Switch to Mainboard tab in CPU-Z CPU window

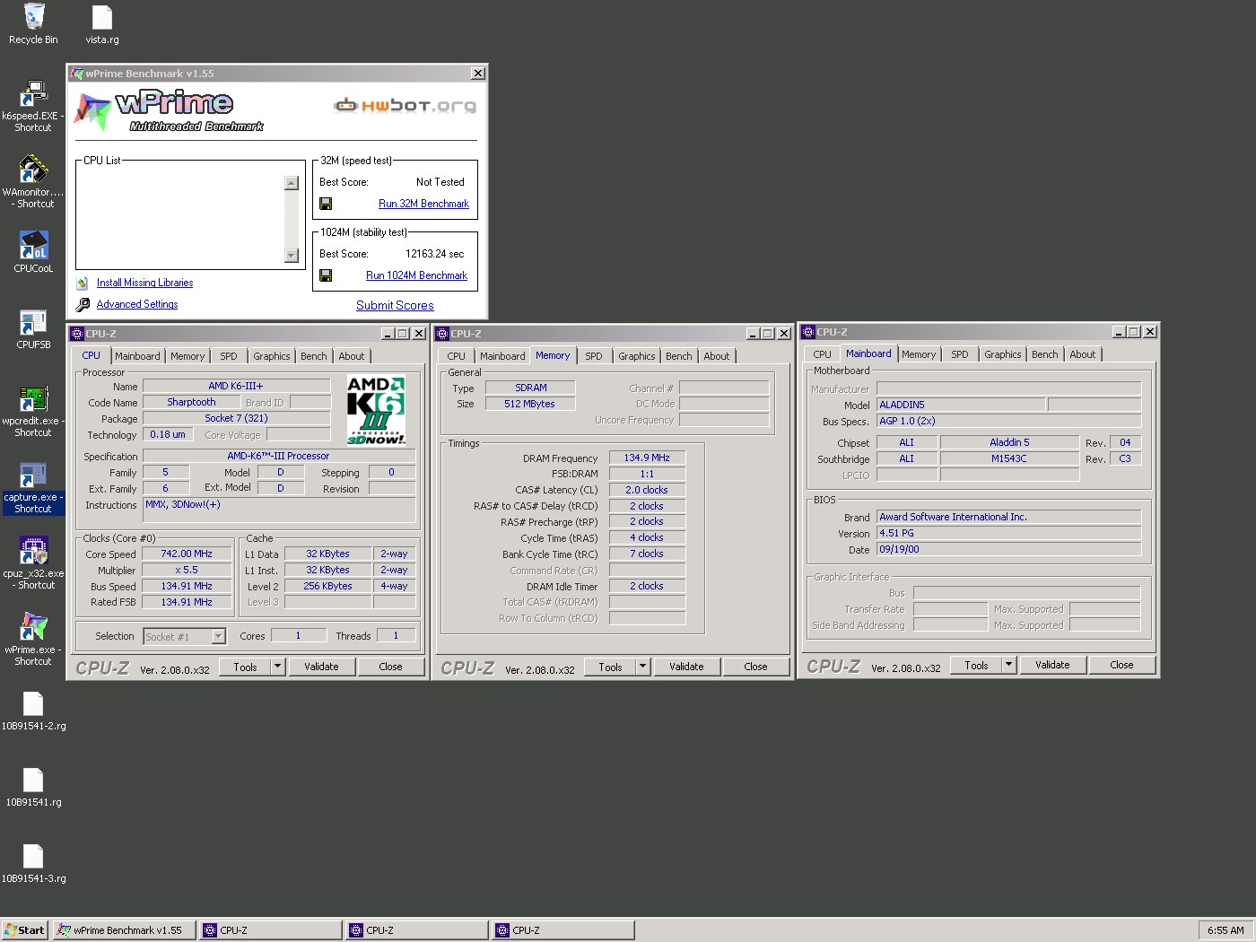coord(137,356)
